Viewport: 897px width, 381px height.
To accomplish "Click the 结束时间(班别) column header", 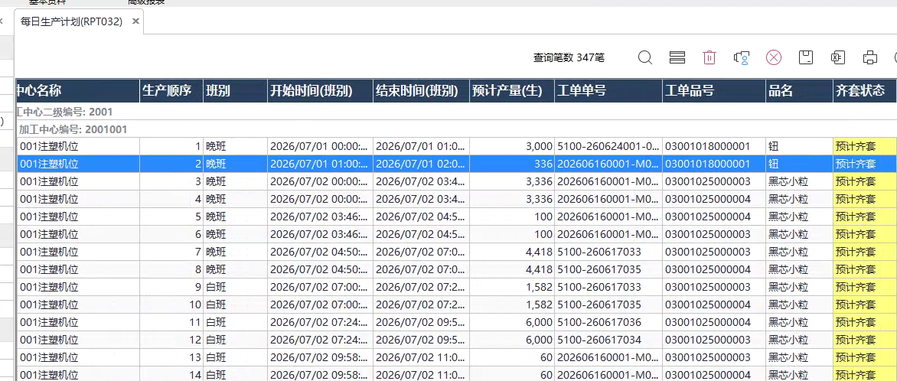I will coord(421,90).
